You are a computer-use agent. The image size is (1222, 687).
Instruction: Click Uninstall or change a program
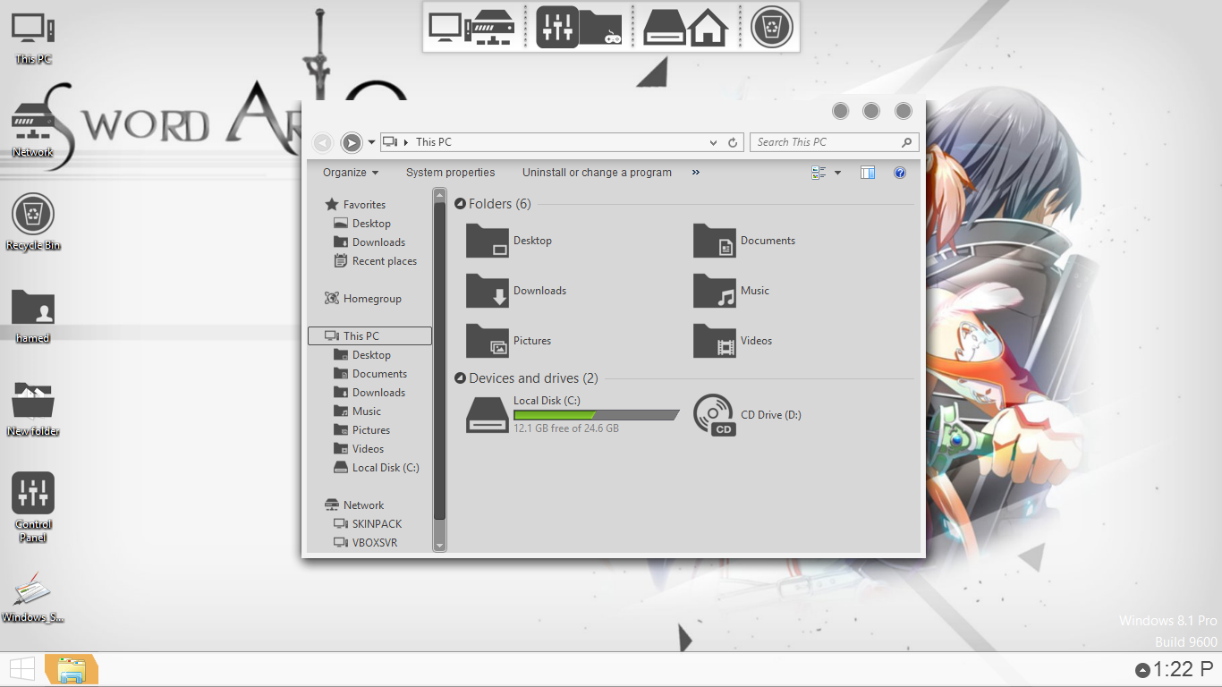(x=597, y=173)
